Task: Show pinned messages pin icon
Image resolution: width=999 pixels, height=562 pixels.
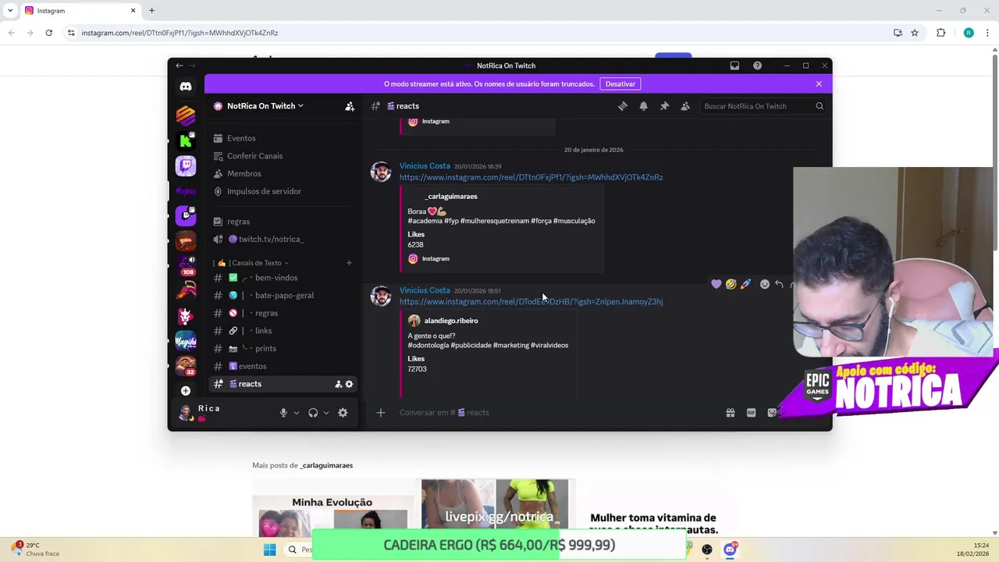Action: [664, 106]
